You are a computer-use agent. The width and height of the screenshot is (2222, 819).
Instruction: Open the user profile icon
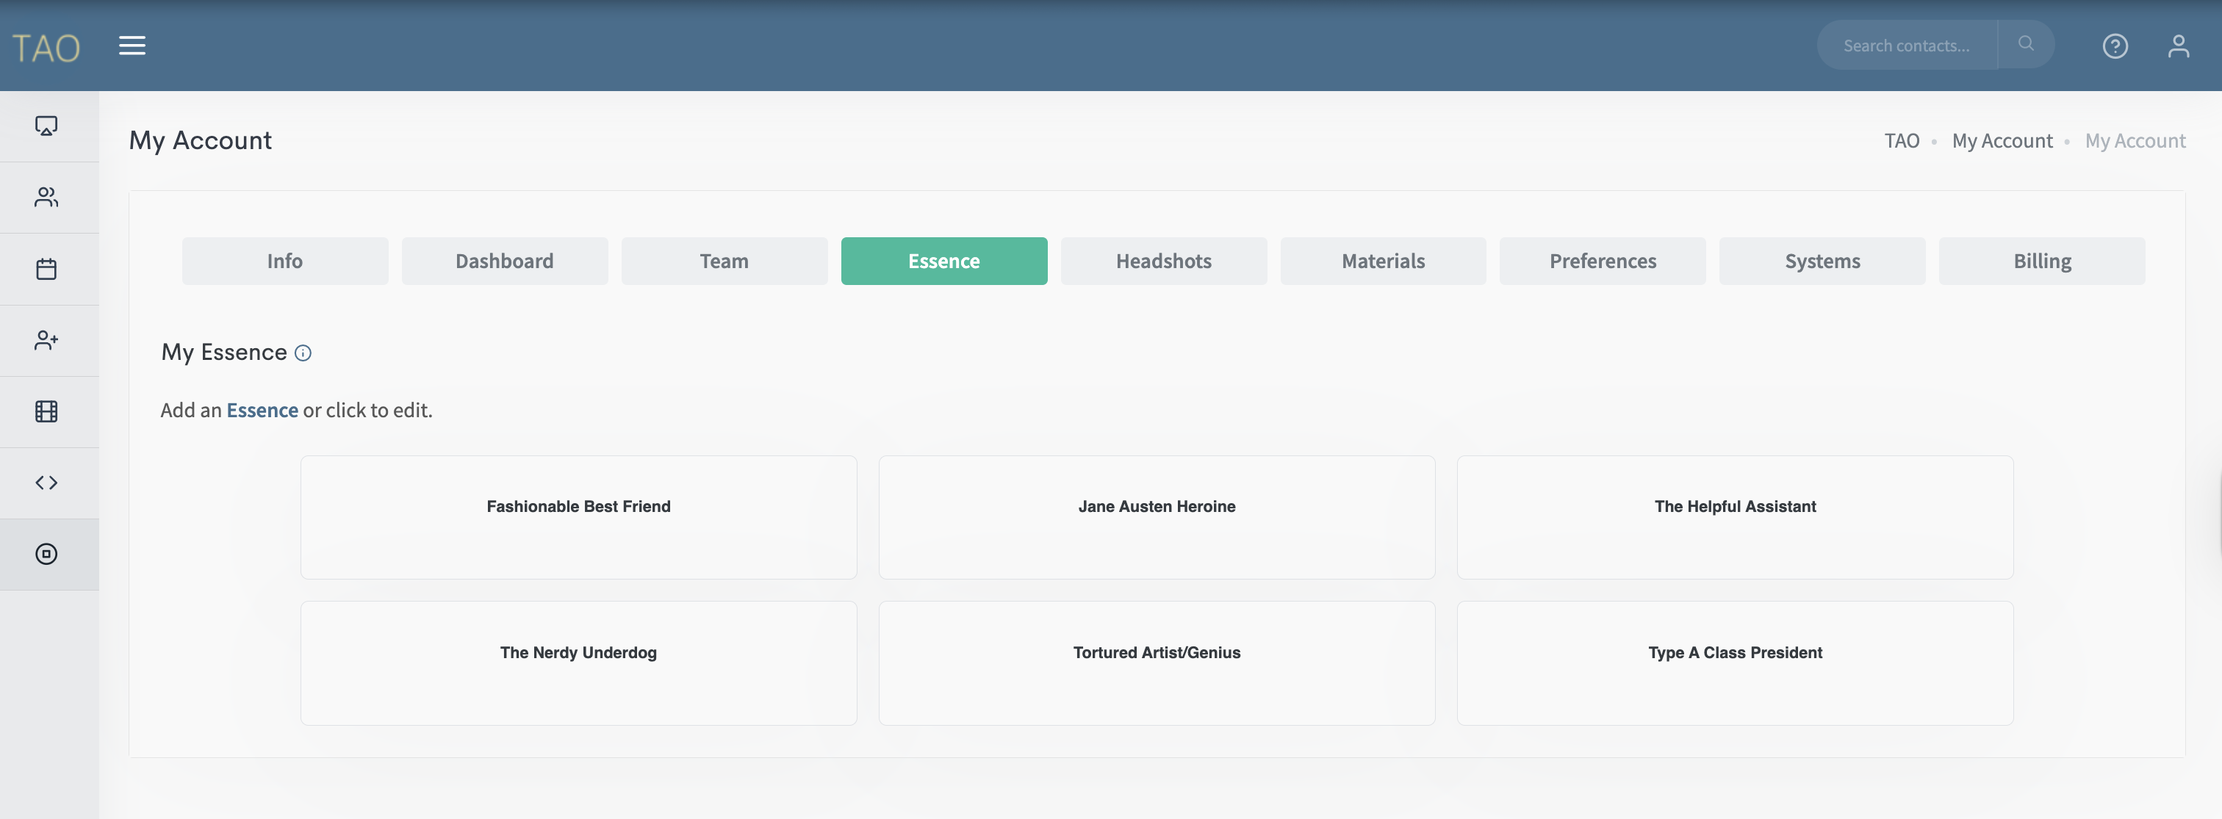[x=2178, y=46]
